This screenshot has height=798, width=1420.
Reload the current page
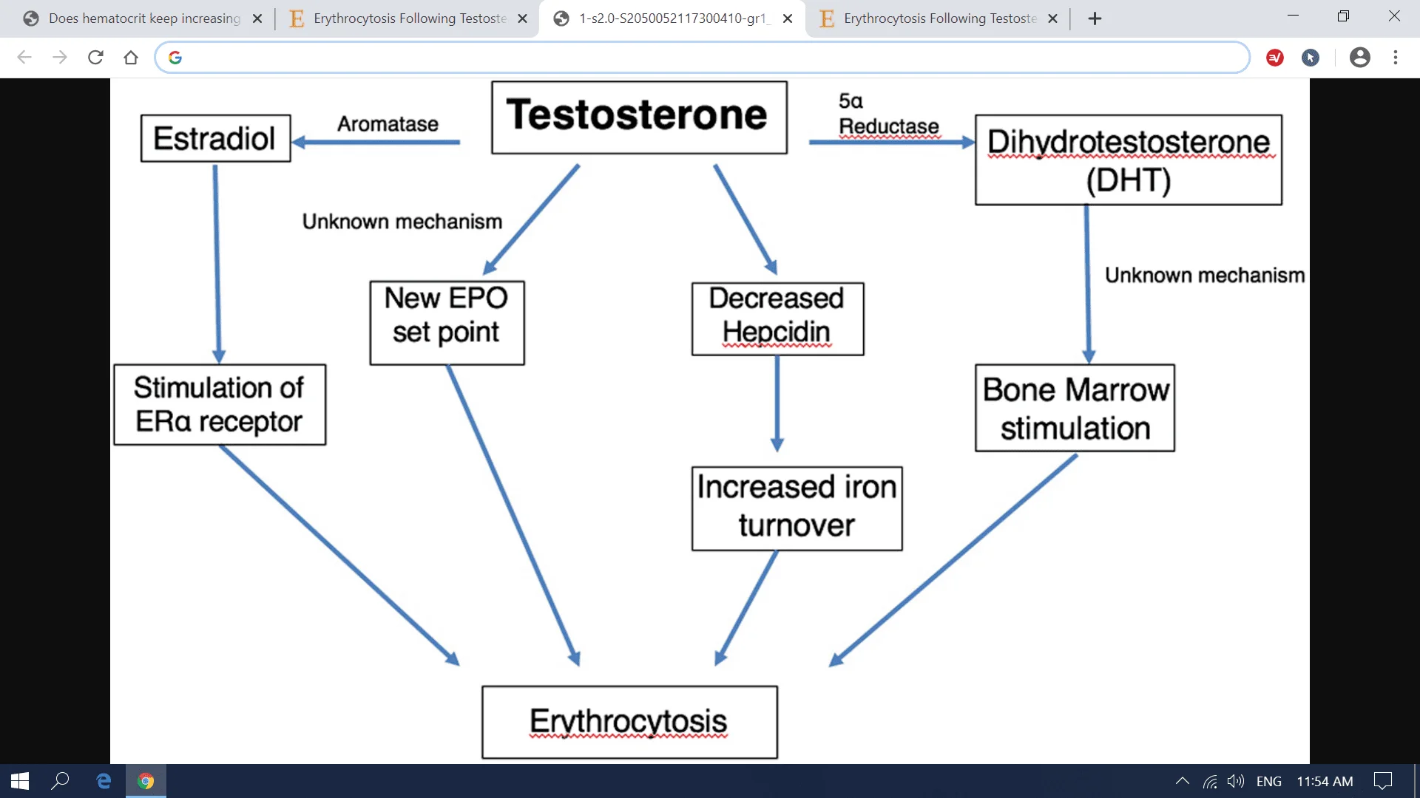pyautogui.click(x=95, y=58)
